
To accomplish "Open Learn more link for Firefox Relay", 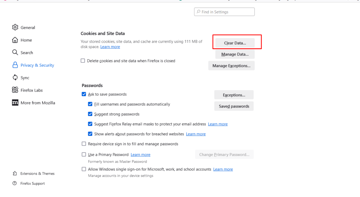I will coord(218,124).
